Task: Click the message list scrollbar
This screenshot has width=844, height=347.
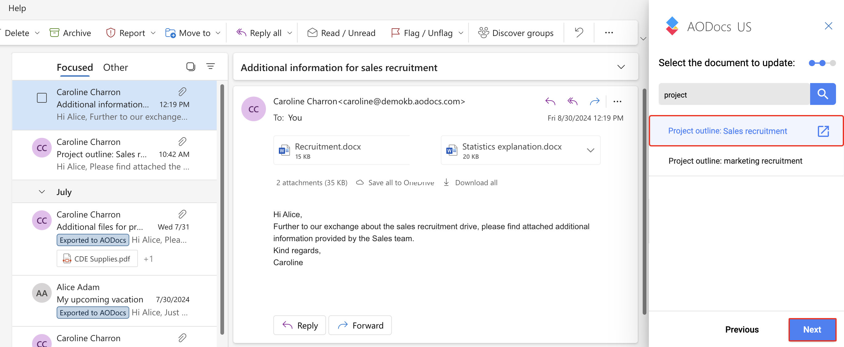Action: [x=222, y=209]
